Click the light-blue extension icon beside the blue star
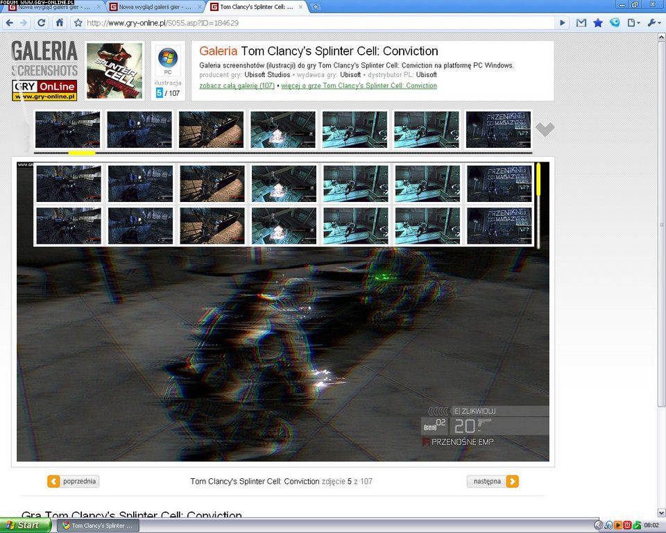 (615, 23)
